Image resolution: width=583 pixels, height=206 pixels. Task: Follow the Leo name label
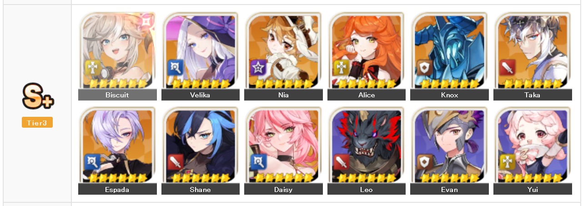point(367,189)
